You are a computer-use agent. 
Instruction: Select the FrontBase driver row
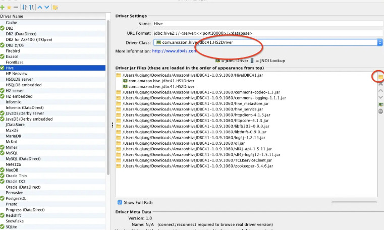tap(53, 62)
